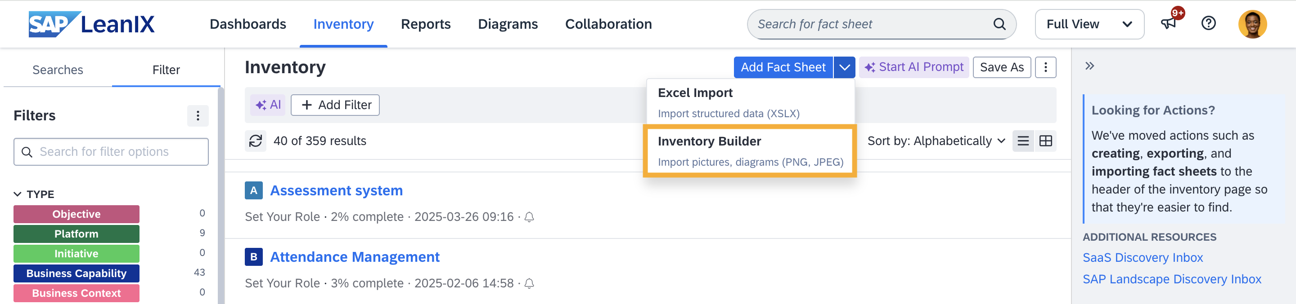Open the help question mark icon
This screenshot has width=1296, height=304.
(1208, 24)
